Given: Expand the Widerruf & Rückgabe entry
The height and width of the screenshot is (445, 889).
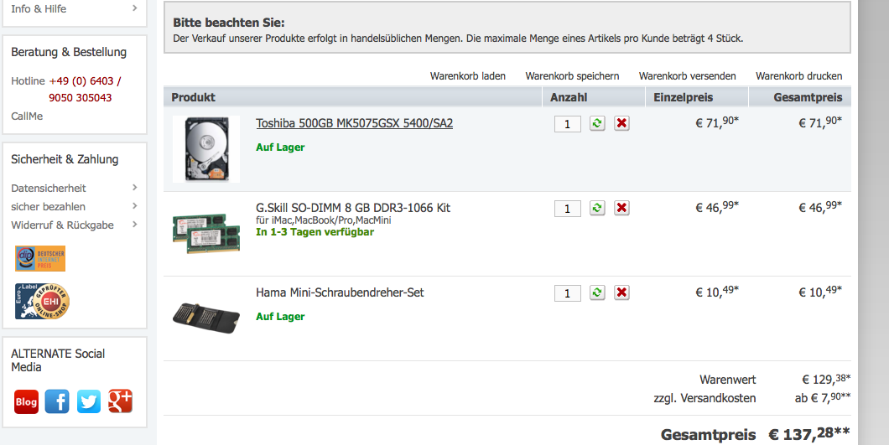Looking at the screenshot, I should pyautogui.click(x=75, y=225).
